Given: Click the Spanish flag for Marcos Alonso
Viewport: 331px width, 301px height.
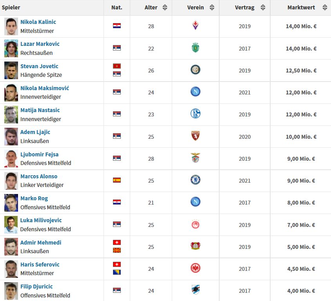Looking at the screenshot, I should click(117, 180).
